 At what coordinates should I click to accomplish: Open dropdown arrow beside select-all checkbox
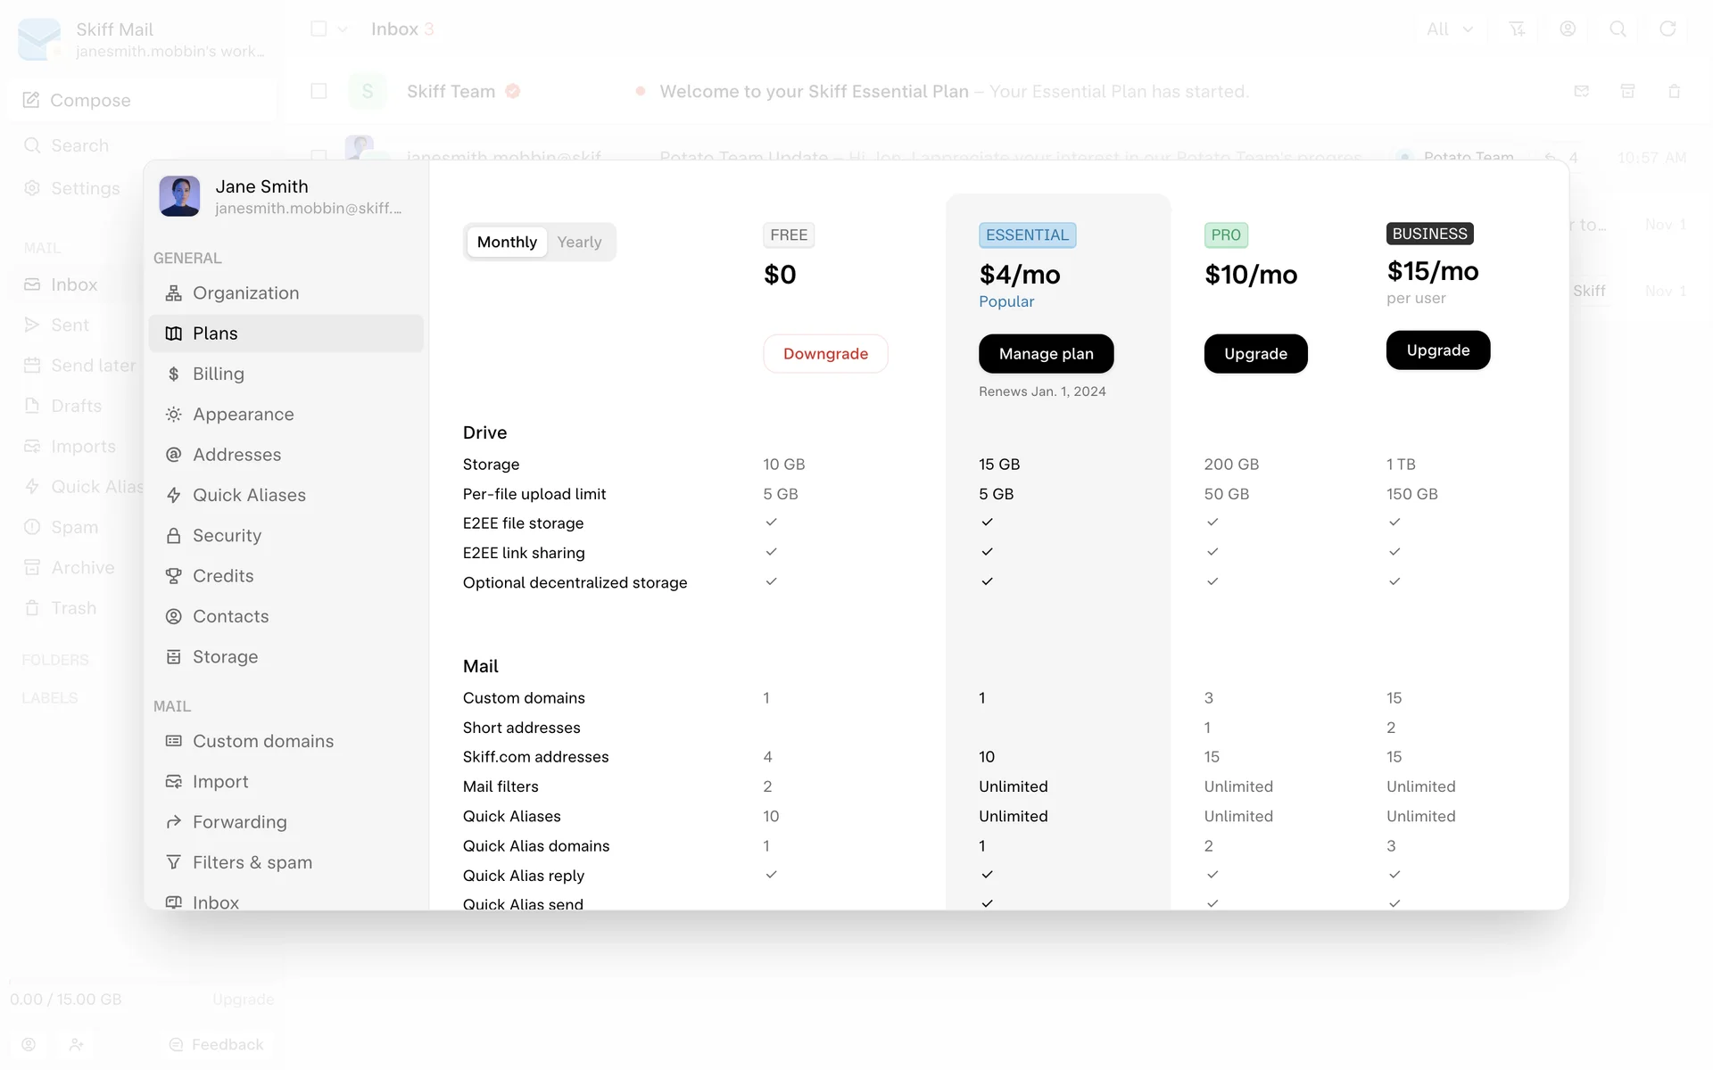343,29
